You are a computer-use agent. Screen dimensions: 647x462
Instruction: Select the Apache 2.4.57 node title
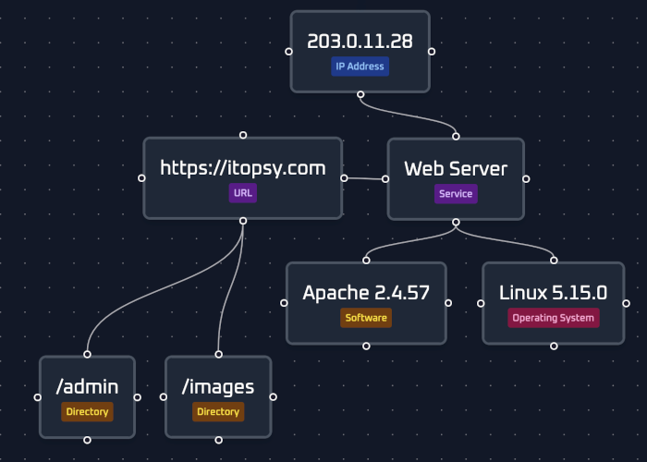[x=366, y=292]
